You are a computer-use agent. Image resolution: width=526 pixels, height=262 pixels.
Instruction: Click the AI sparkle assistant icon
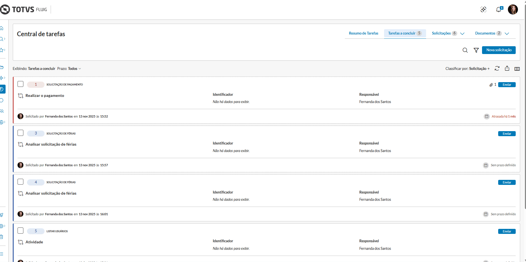(x=483, y=9)
